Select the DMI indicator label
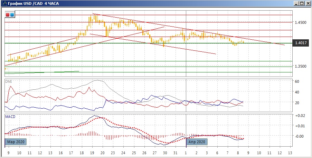 click(x=8, y=81)
